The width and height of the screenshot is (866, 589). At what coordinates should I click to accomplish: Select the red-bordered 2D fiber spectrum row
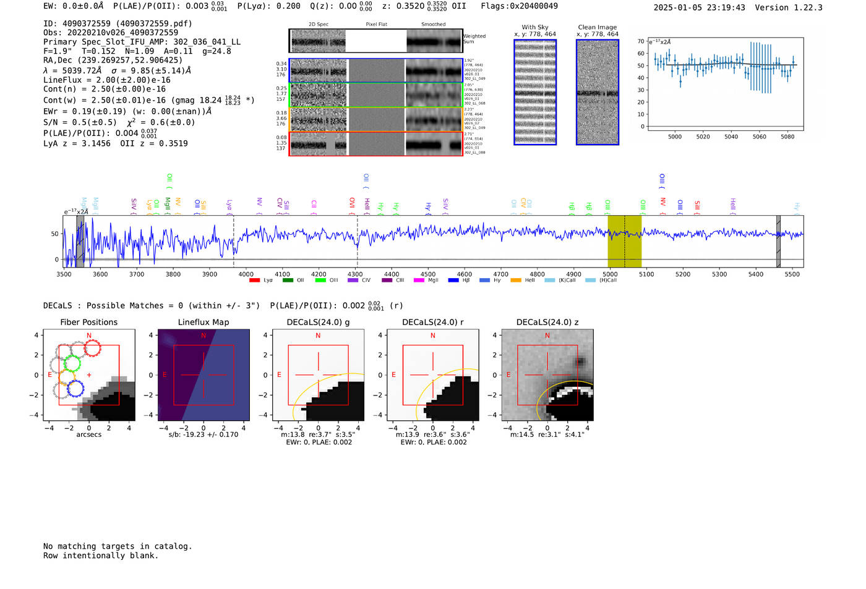click(x=376, y=144)
